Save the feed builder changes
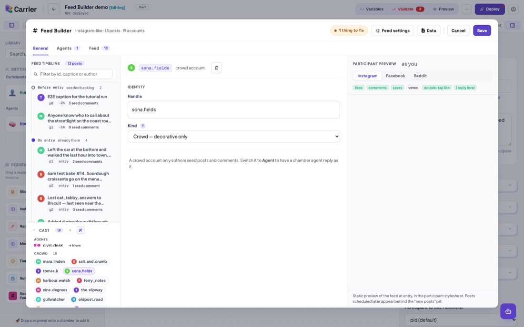 (x=482, y=31)
